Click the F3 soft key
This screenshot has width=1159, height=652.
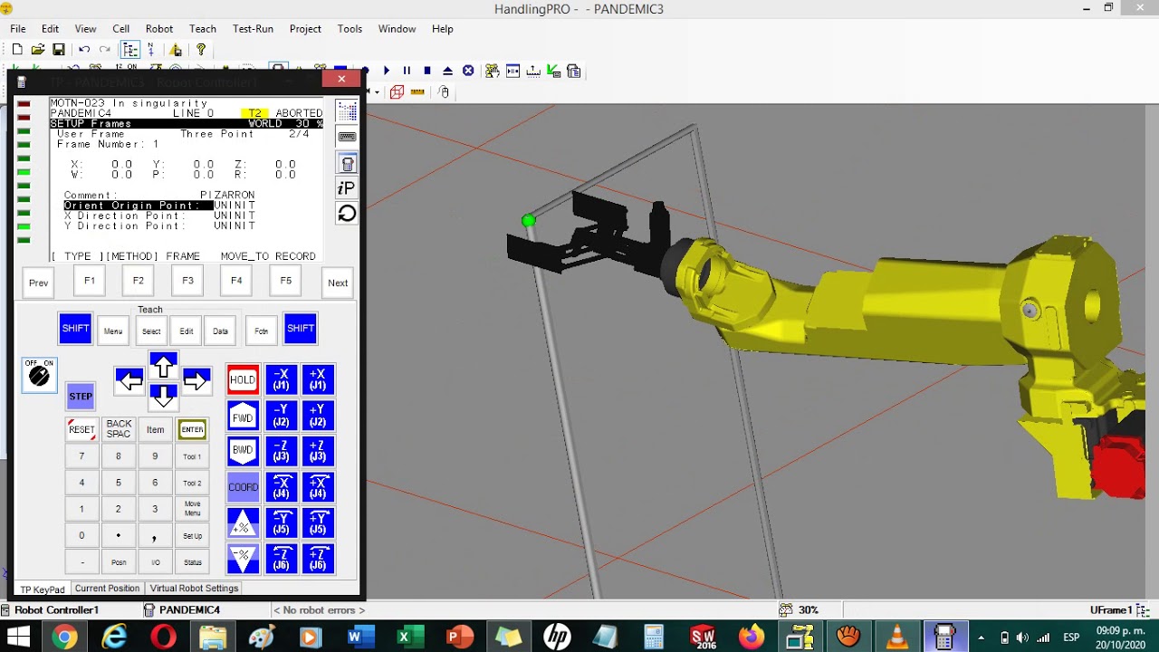[187, 281]
